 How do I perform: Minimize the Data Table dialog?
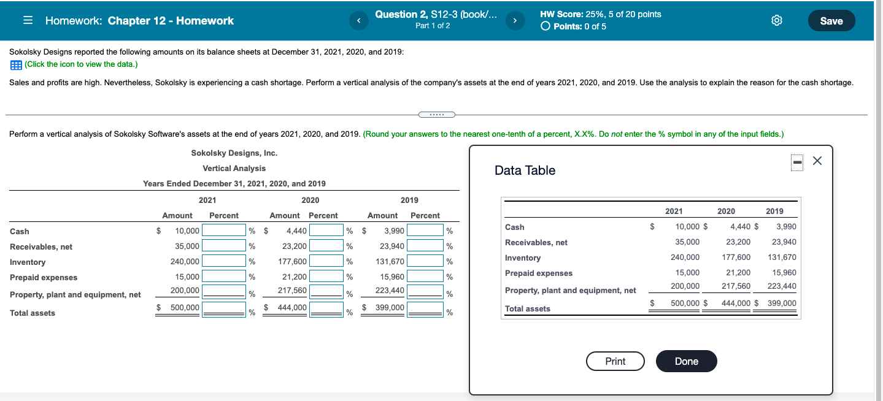pyautogui.click(x=796, y=162)
